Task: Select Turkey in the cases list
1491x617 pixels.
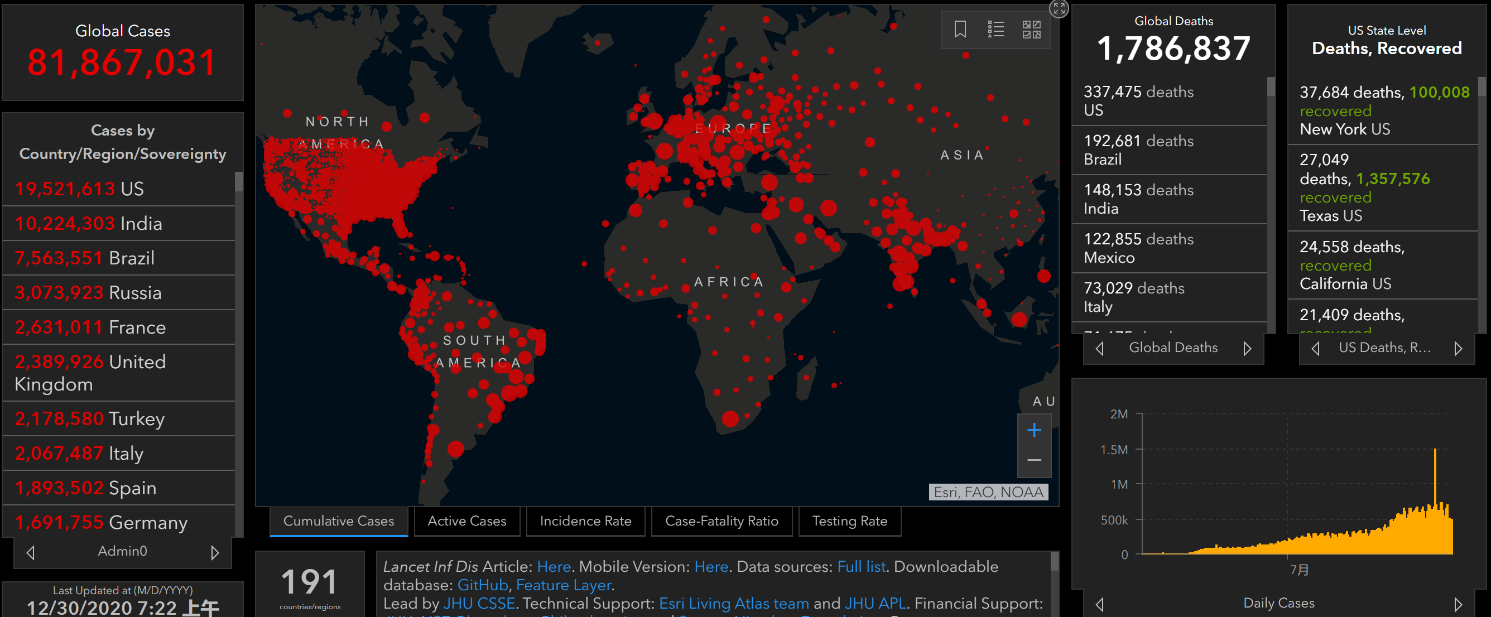Action: tap(119, 418)
